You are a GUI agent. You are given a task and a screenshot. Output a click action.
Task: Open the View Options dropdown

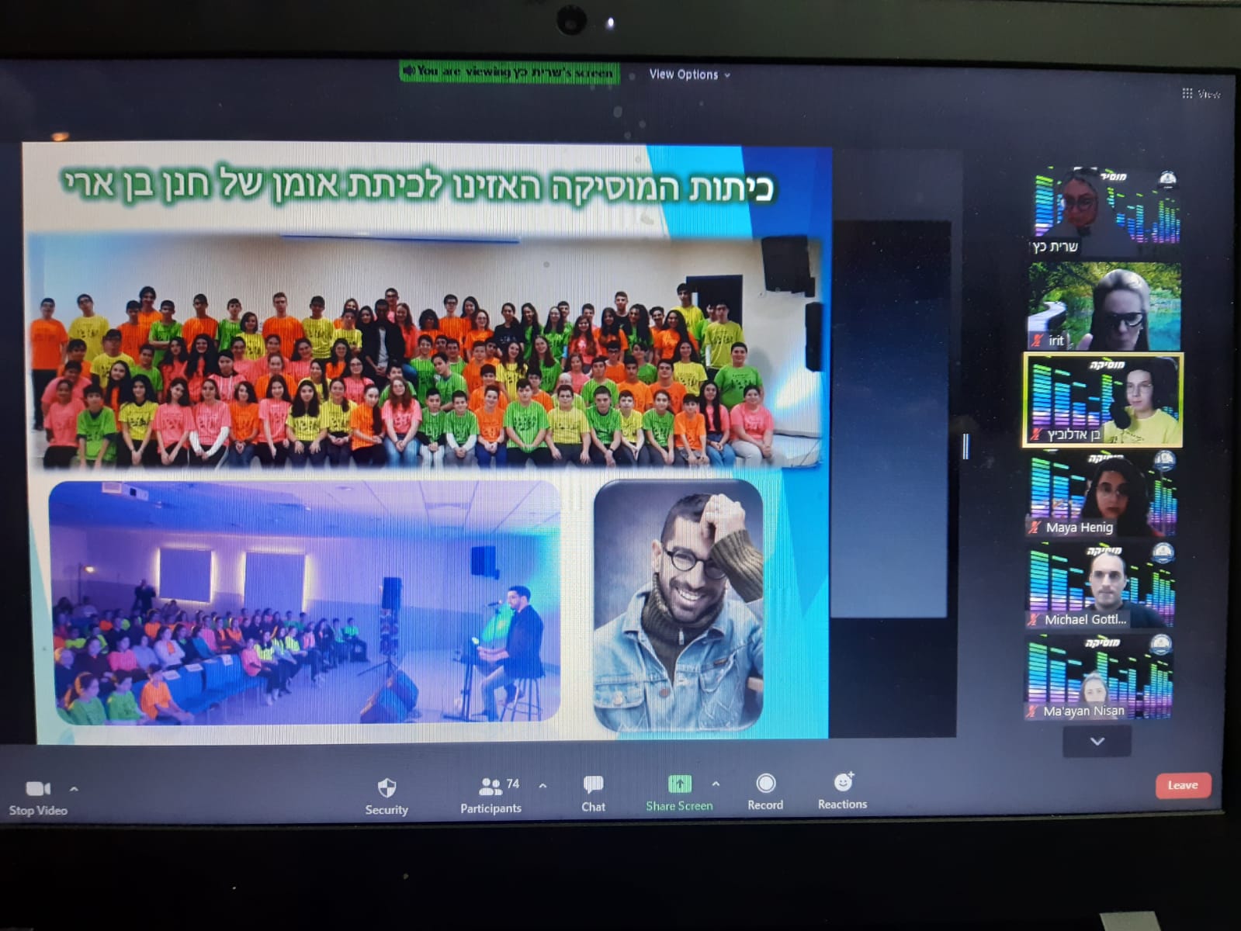[x=690, y=74]
